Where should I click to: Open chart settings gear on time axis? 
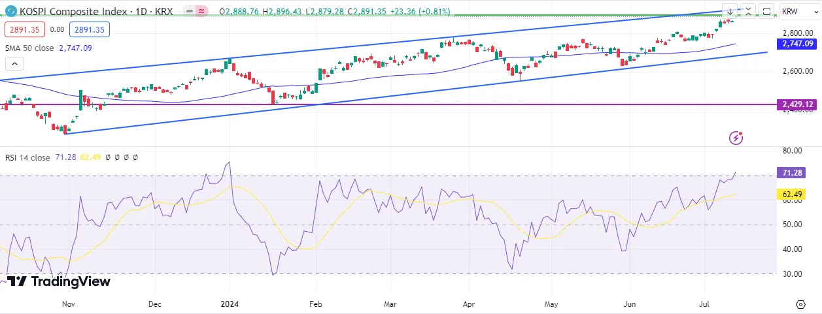coord(800,304)
